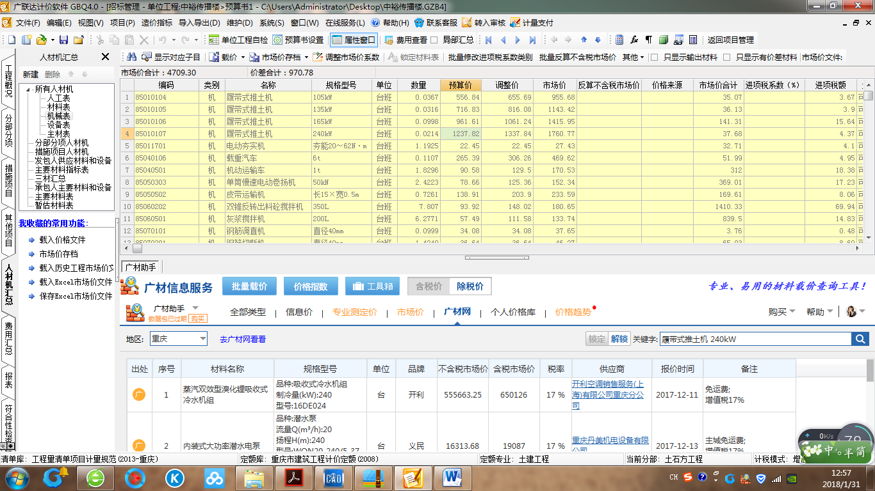Image resolution: width=875 pixels, height=491 pixels.
Task: Click the 预算价 column header
Action: point(461,85)
